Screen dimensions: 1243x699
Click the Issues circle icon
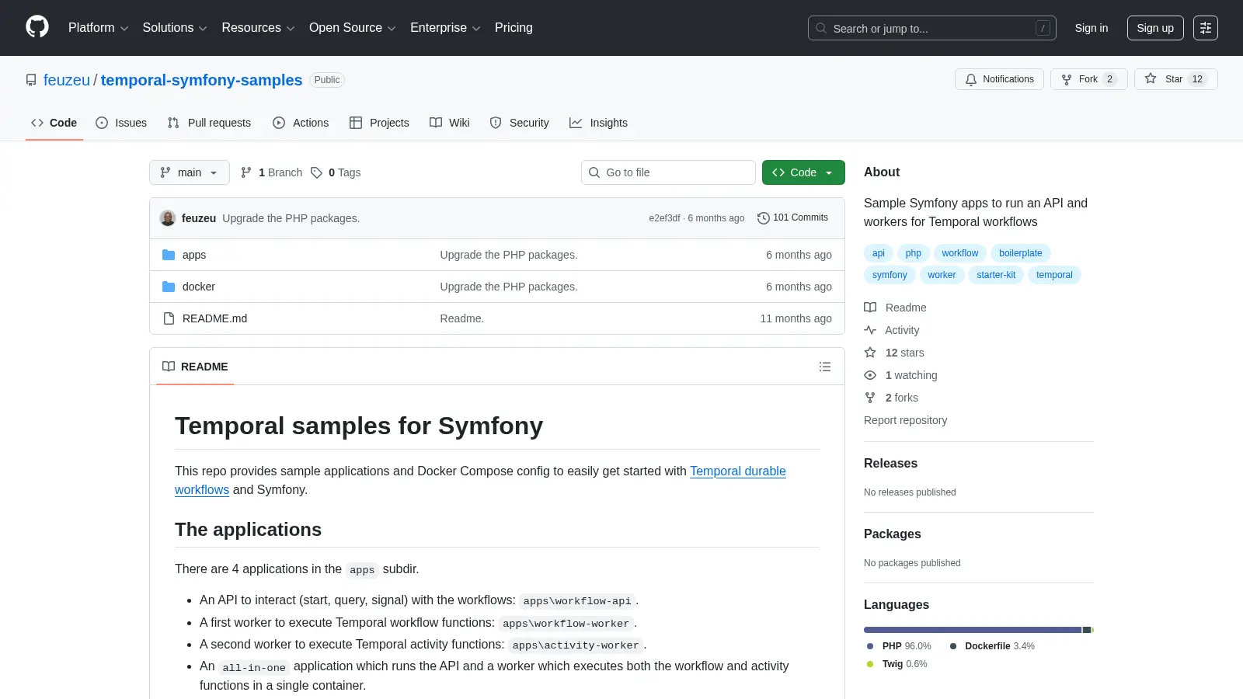click(102, 123)
